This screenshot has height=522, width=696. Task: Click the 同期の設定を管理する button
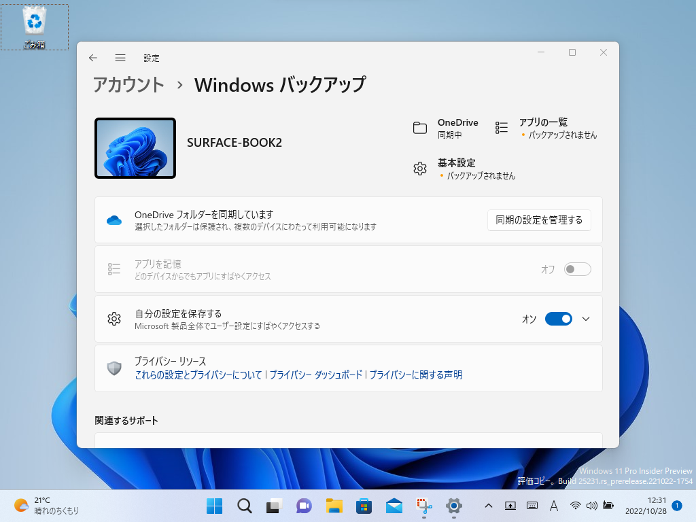(539, 220)
